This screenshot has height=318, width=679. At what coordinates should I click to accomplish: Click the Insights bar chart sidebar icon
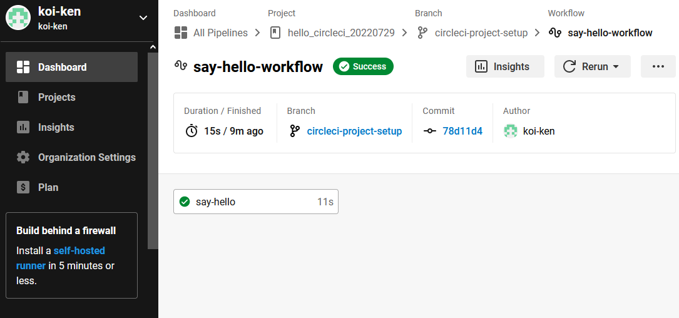pos(23,127)
